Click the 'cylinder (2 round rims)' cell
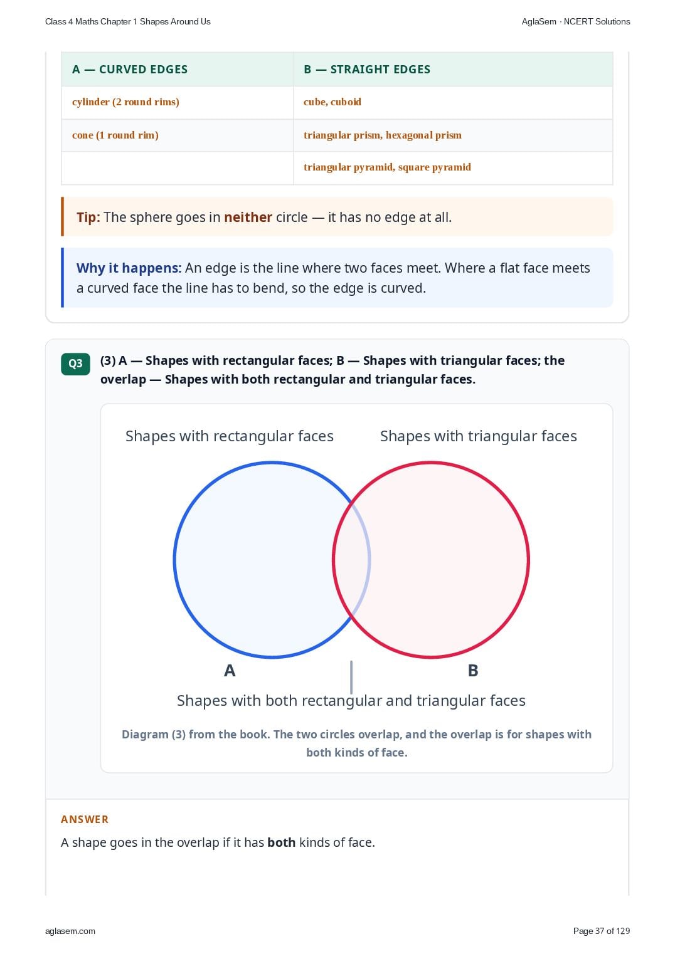 tap(178, 102)
